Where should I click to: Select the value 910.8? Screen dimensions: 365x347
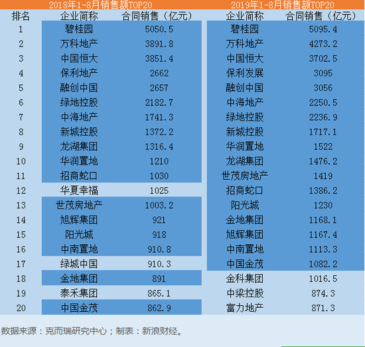(x=159, y=249)
